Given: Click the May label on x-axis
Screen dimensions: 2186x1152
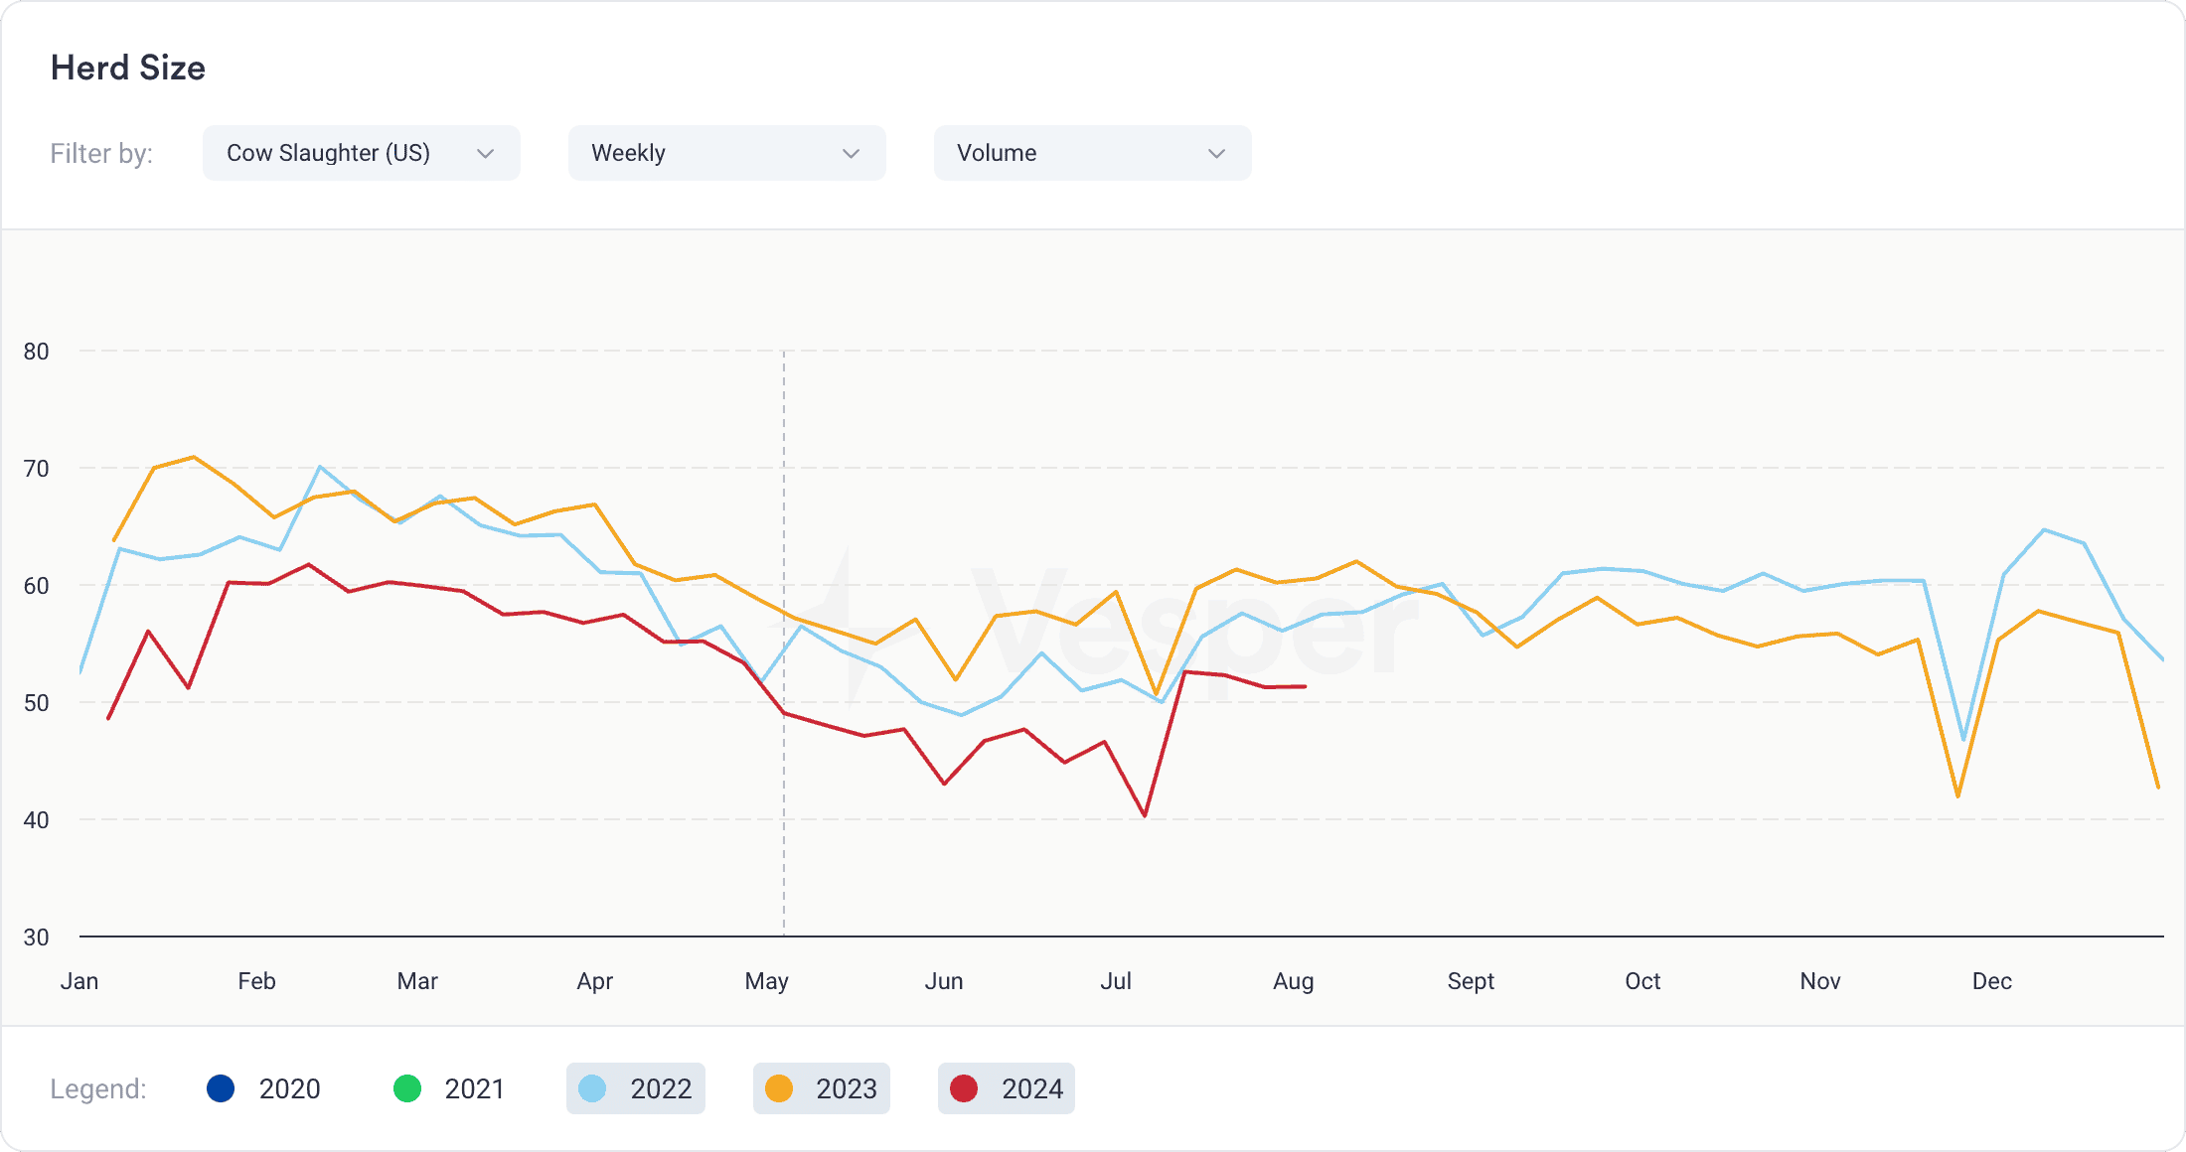Looking at the screenshot, I should coord(767,981).
